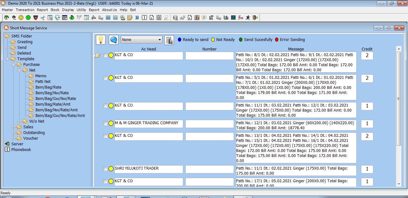Open the None dropdown list
This screenshot has height=198, width=408.
point(160,40)
